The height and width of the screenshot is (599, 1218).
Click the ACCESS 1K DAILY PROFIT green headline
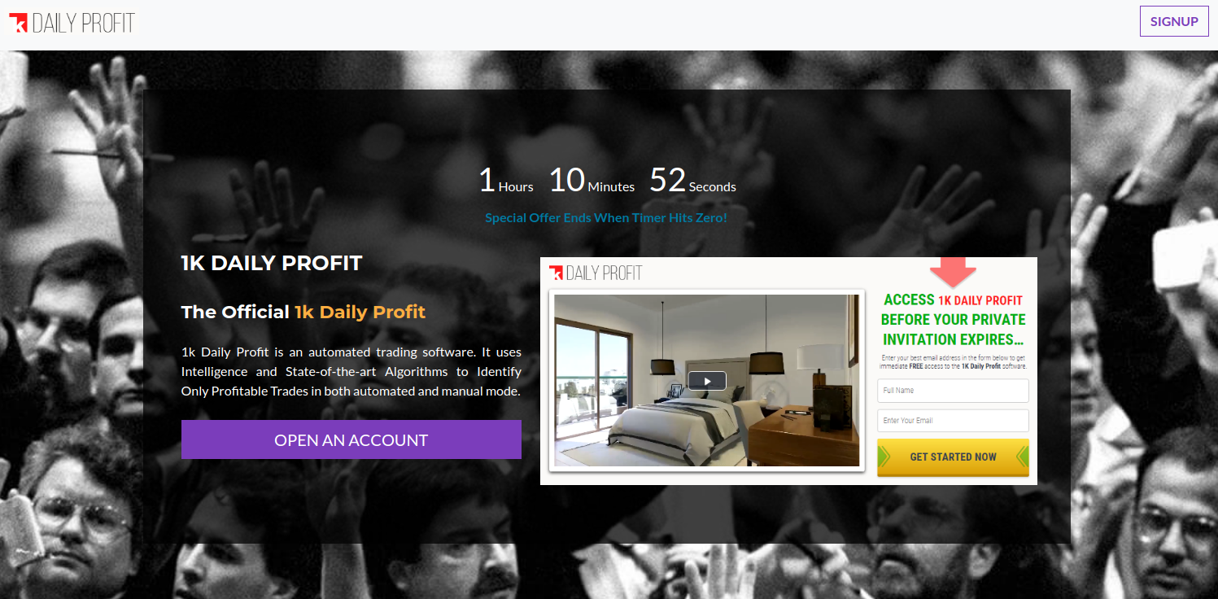click(x=953, y=320)
